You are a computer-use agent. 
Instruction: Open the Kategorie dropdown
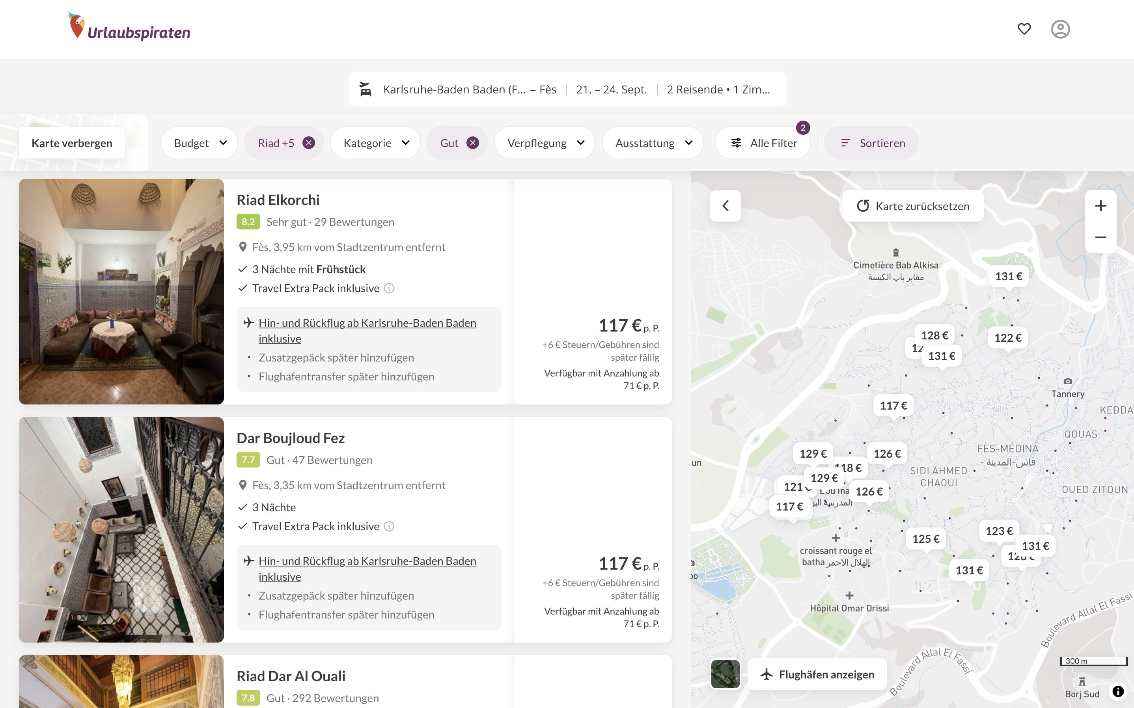375,143
